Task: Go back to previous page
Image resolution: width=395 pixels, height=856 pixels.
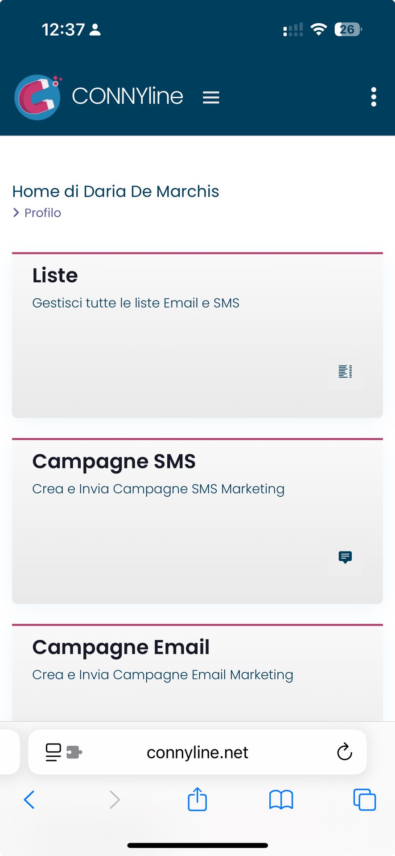Action: (29, 800)
